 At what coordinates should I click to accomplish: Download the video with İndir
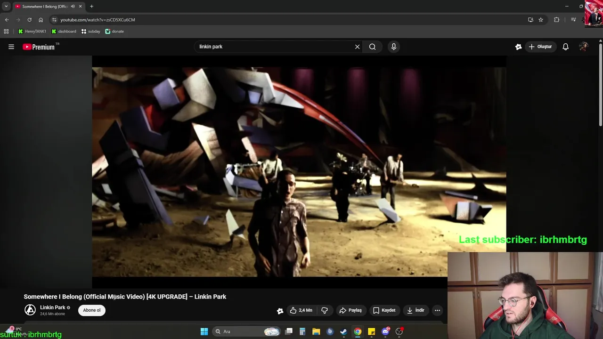416,310
